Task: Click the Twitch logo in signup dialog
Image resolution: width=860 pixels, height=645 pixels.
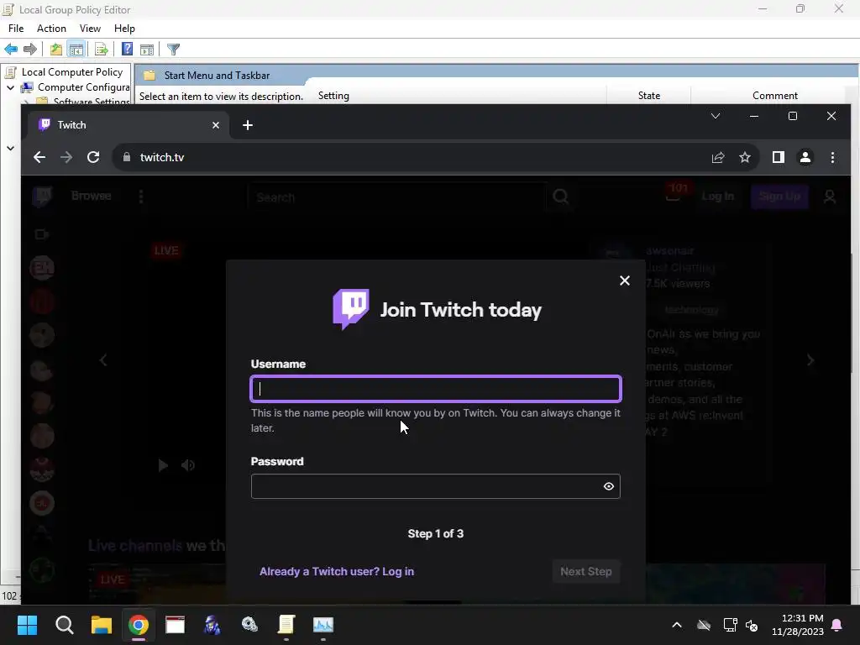Action: 351,309
